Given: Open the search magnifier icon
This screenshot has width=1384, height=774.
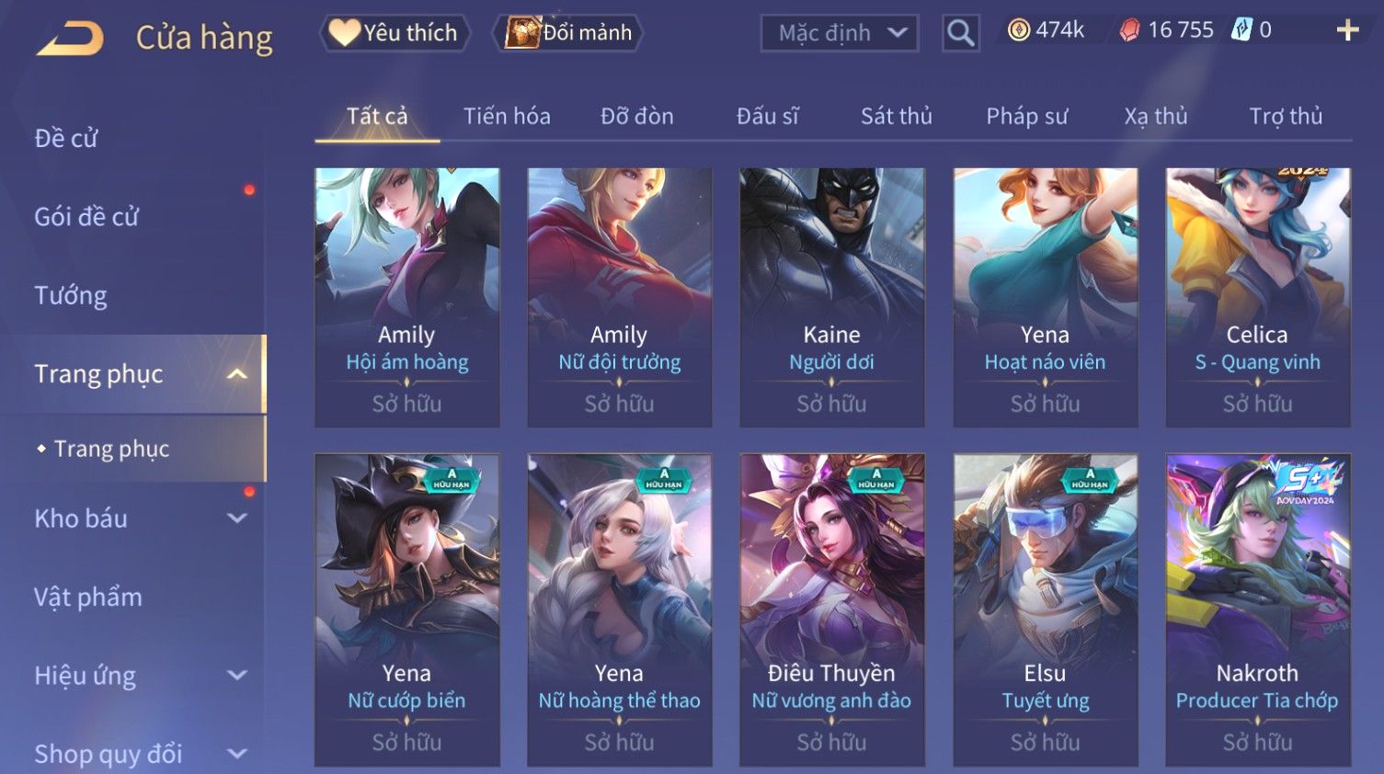Looking at the screenshot, I should tap(960, 33).
